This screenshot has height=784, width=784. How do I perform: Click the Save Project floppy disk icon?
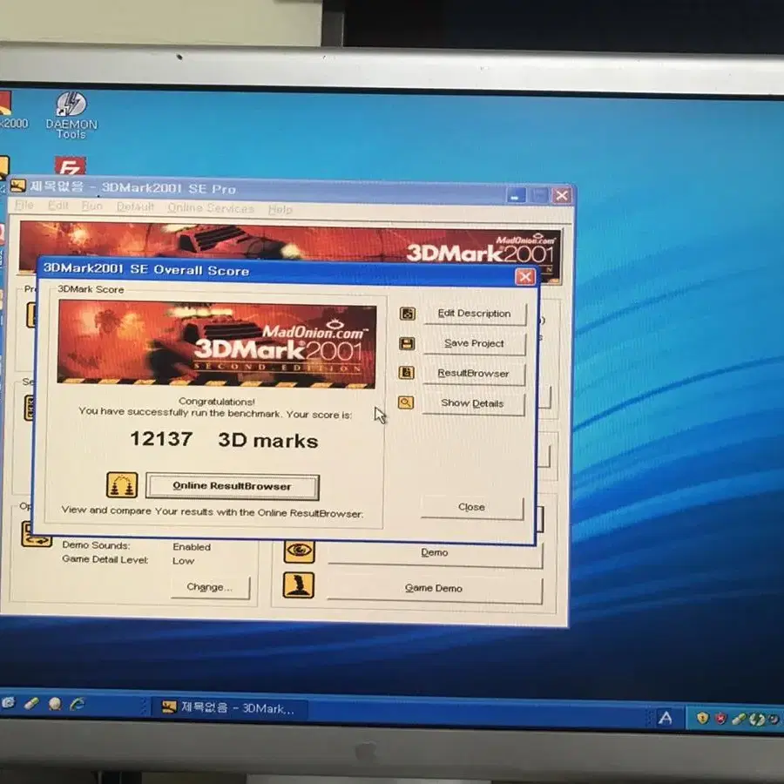407,343
